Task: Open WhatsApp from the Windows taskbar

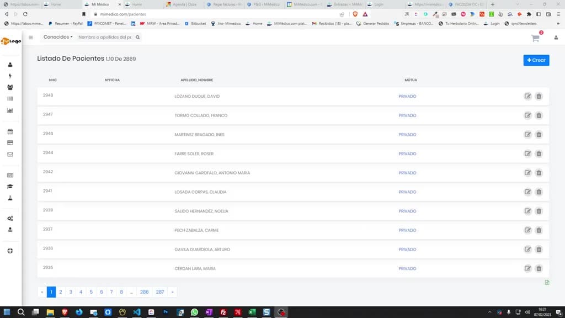Action: [x=195, y=312]
